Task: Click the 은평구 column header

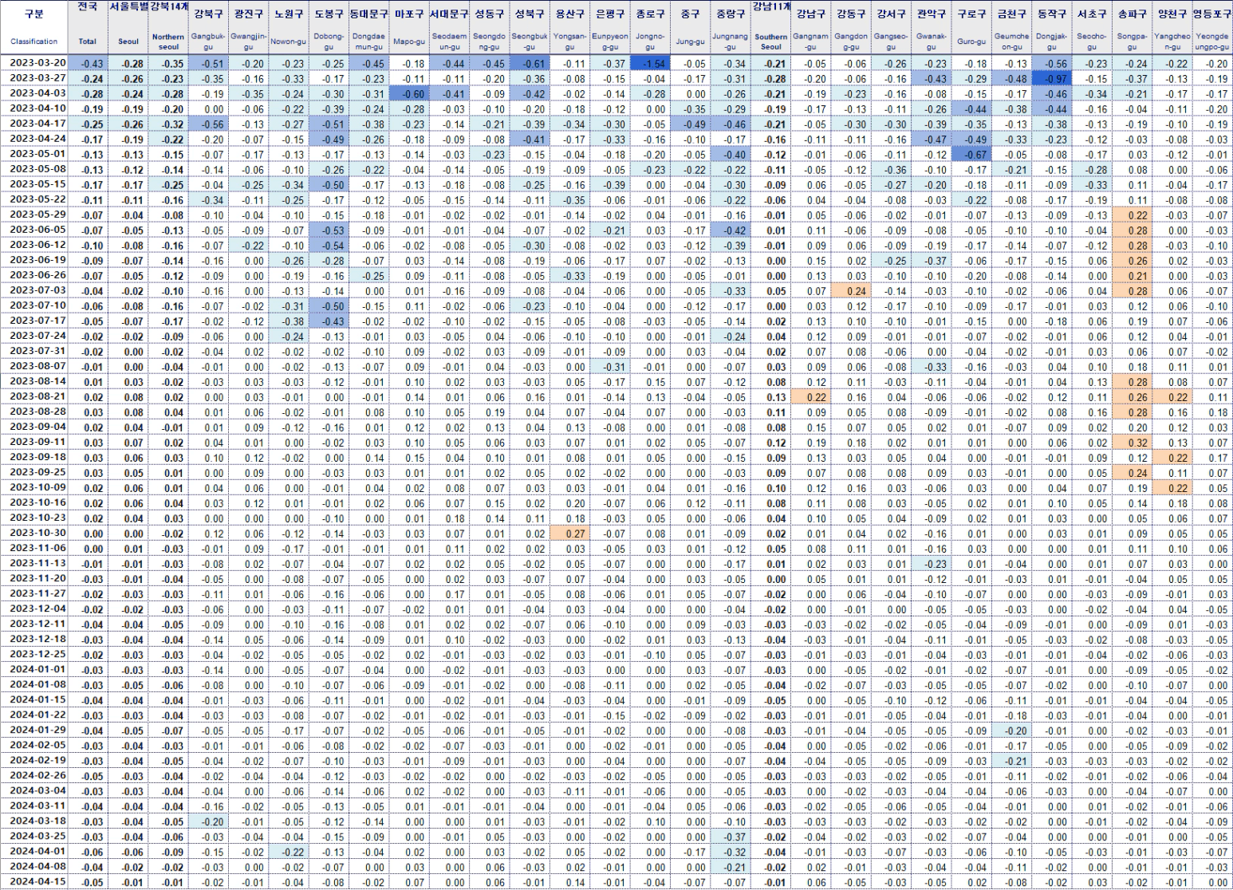Action: click(610, 14)
